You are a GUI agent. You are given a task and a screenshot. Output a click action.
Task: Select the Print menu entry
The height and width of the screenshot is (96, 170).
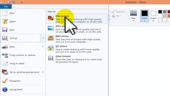(23, 47)
